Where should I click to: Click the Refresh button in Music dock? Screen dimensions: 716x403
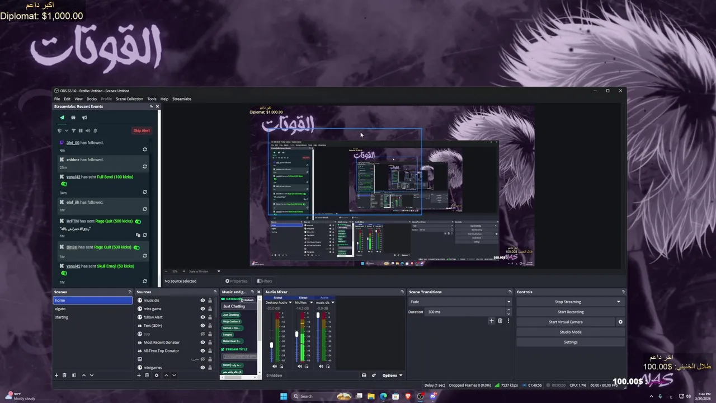248,300
